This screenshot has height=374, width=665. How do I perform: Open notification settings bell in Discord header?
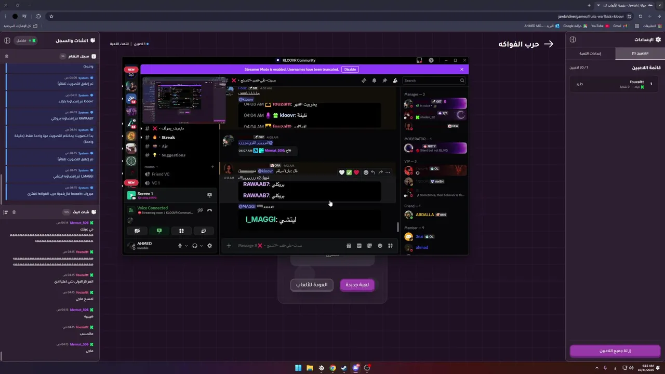pos(374,81)
